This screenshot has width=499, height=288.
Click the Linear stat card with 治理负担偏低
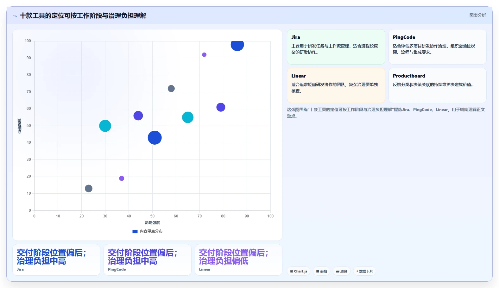click(238, 260)
